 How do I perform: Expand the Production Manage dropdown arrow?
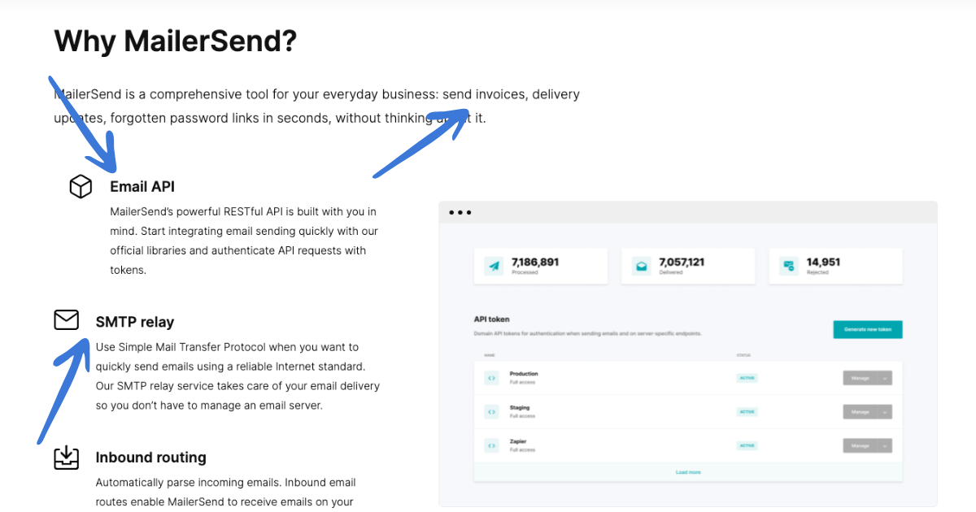pos(885,378)
